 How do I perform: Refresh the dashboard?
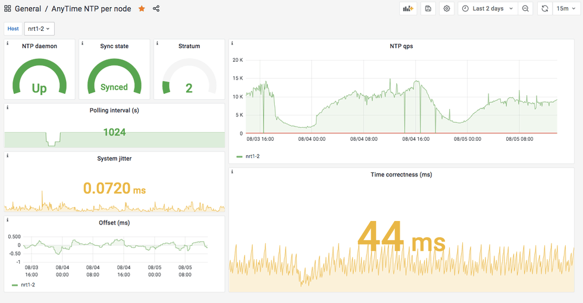545,8
